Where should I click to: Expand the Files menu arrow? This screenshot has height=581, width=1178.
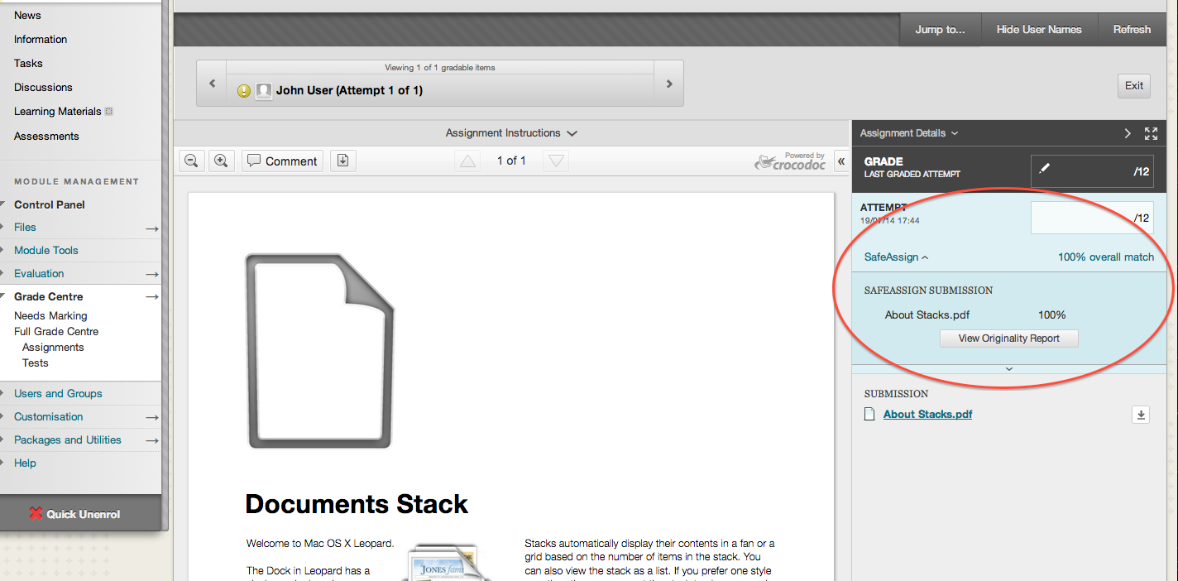152,228
